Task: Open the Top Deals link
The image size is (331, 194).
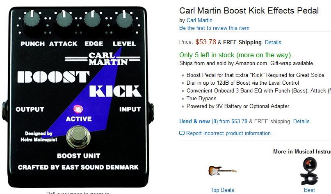Action: 222,190
